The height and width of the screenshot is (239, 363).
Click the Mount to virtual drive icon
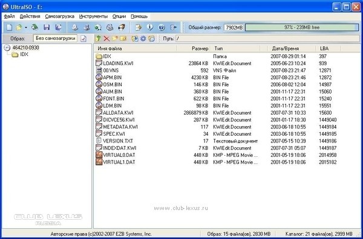pos(110,28)
